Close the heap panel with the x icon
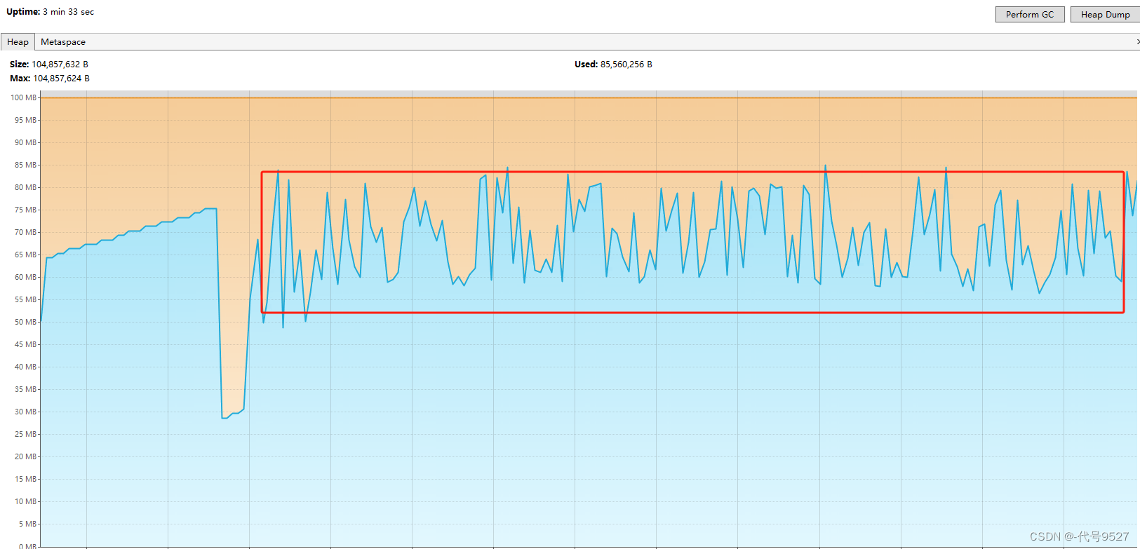 1137,42
